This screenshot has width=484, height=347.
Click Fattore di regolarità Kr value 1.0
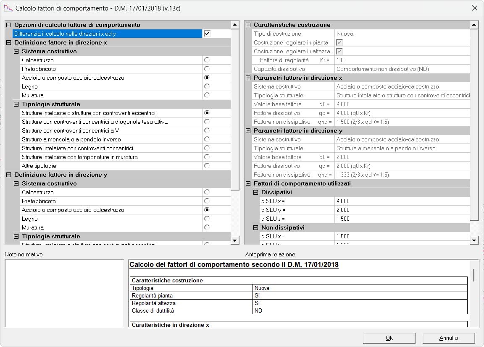[402, 60]
